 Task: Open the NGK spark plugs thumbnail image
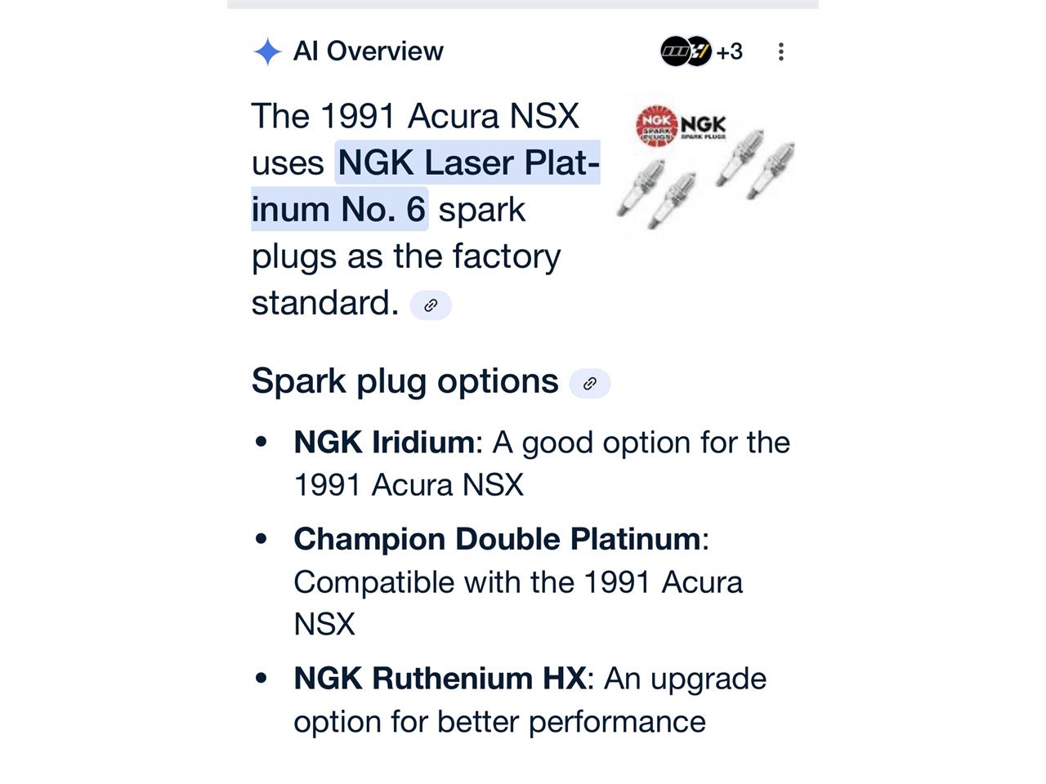tap(704, 167)
